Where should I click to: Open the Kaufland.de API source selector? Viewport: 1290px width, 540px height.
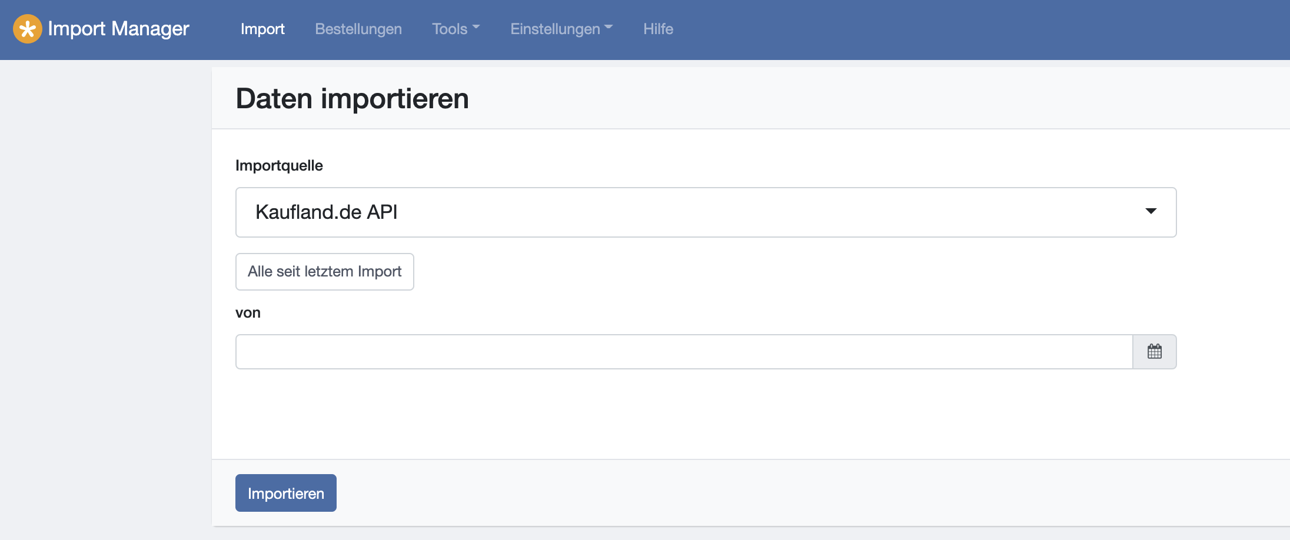click(706, 212)
